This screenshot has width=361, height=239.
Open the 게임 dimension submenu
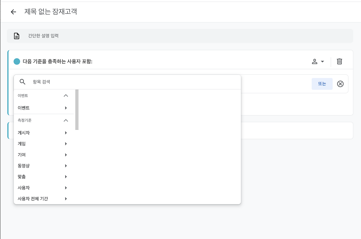pos(66,144)
